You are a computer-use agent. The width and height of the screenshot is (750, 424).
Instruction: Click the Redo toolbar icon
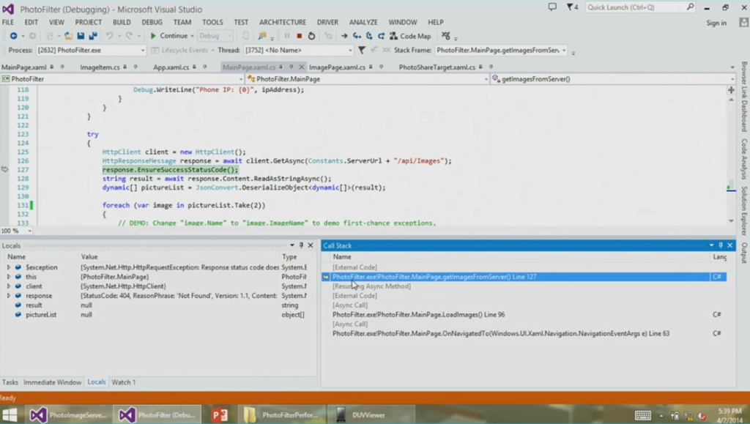click(x=129, y=36)
